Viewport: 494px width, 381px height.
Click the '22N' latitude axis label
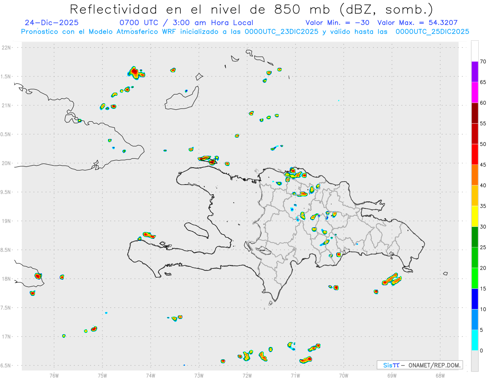pos(7,48)
